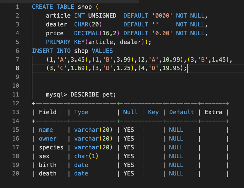
Task: Click line number 12 in the gutter
Action: [16, 103]
